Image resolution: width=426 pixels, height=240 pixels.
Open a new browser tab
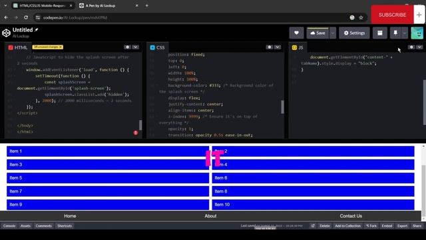pyautogui.click(x=146, y=5)
